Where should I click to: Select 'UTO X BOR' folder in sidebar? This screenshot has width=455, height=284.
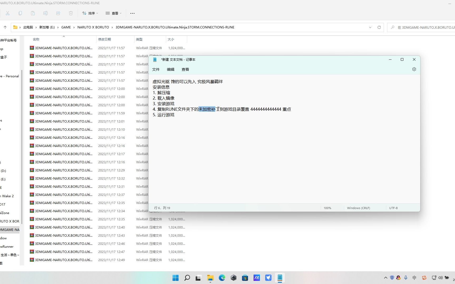(x=9, y=221)
